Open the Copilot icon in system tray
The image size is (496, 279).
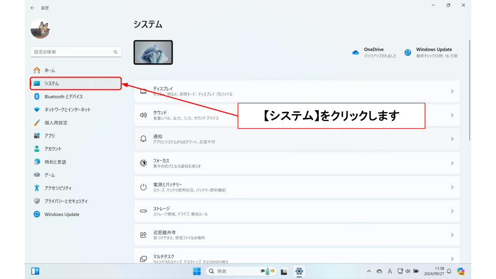point(461,271)
